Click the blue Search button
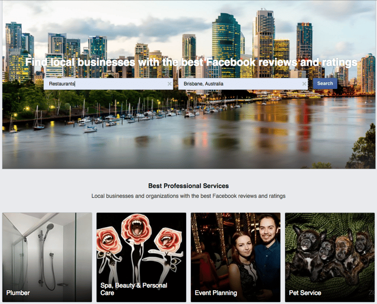 click(x=325, y=84)
